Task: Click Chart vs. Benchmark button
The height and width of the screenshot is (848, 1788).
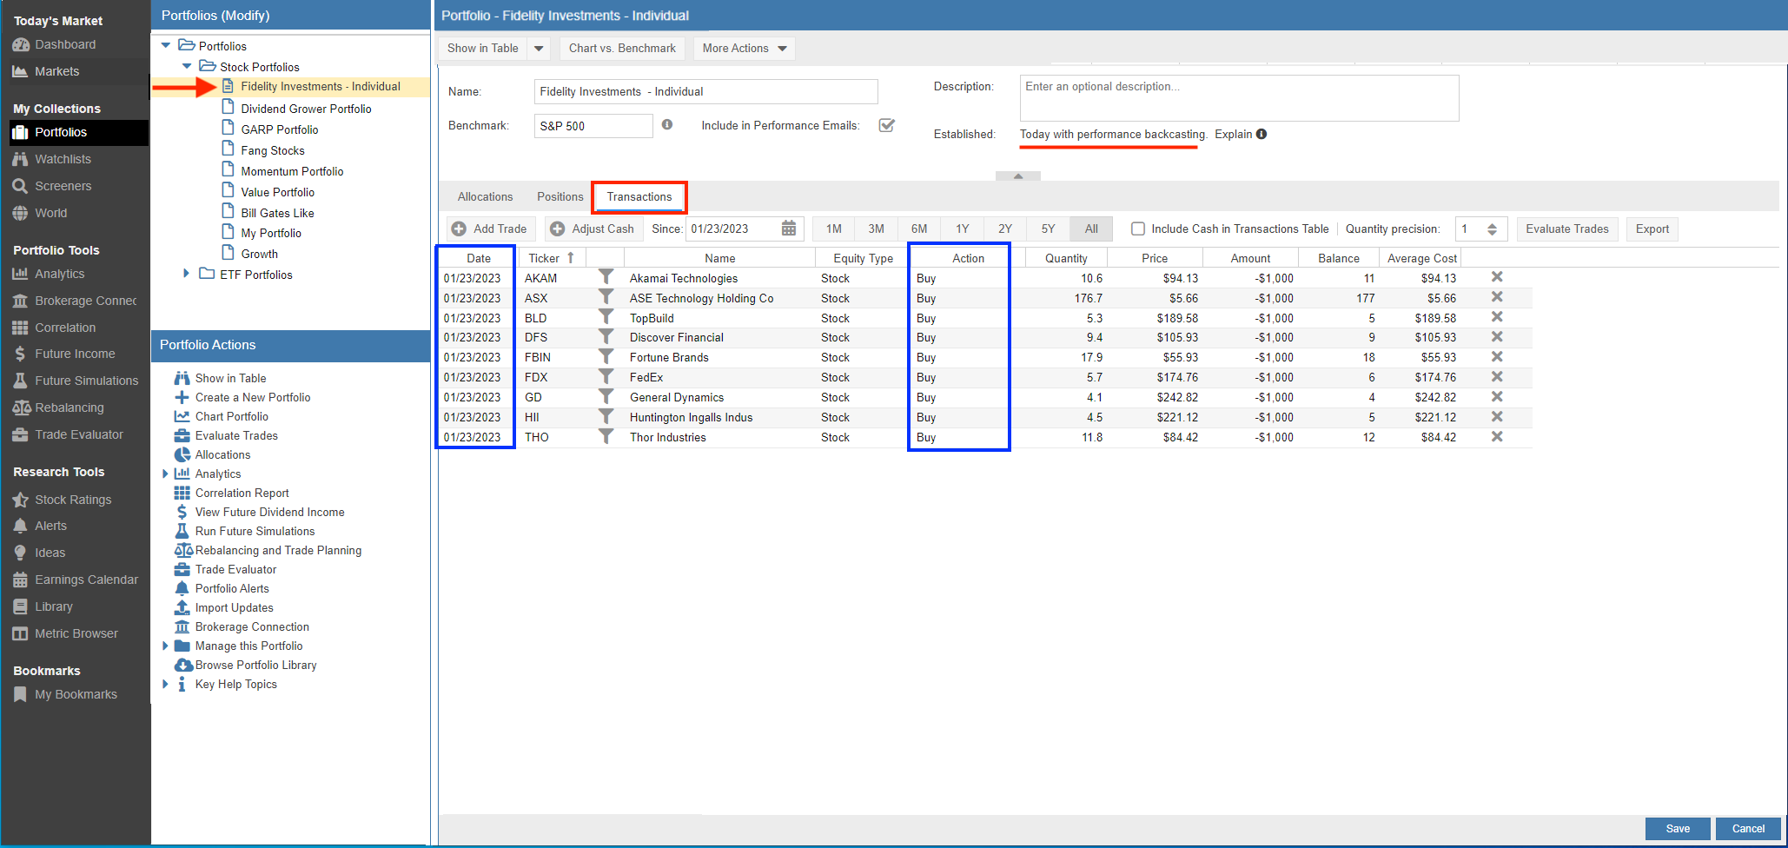Action: point(622,49)
